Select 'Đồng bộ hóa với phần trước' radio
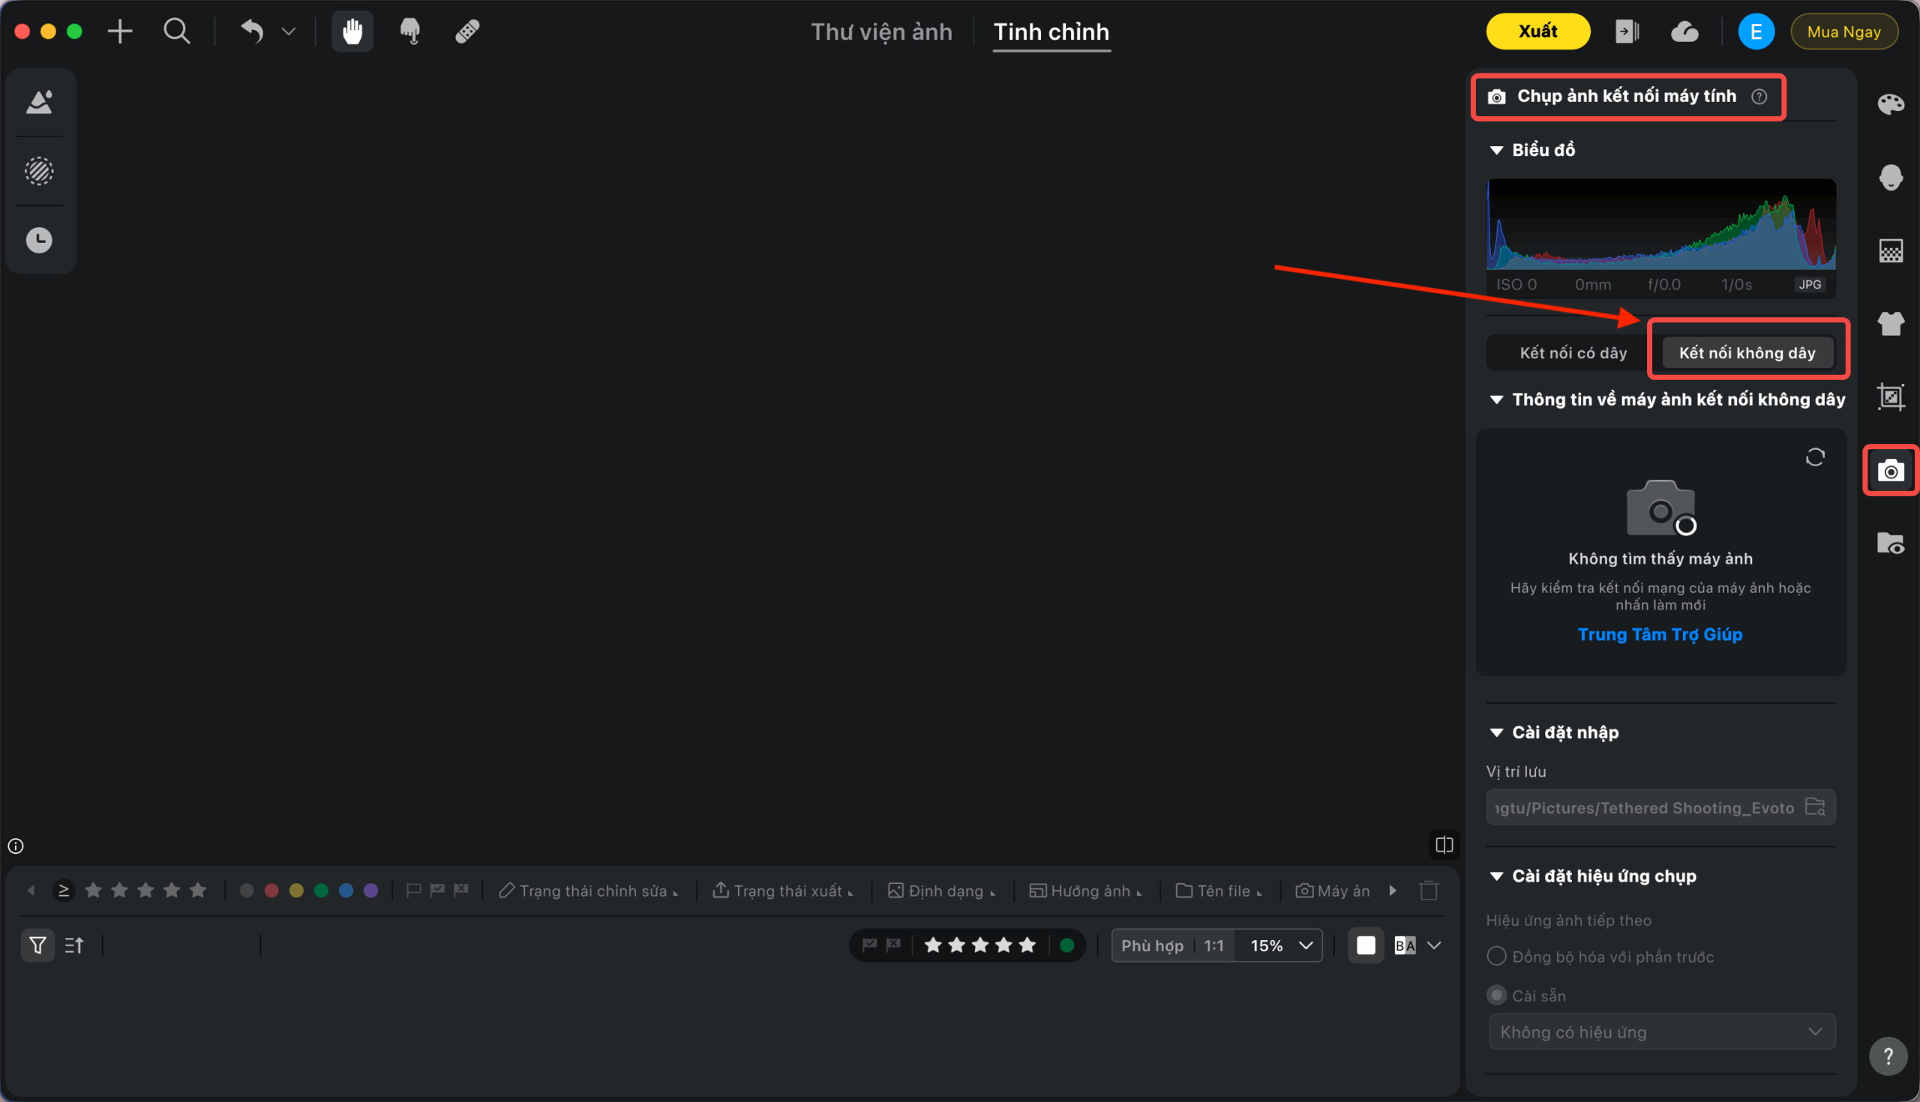This screenshot has height=1102, width=1920. pyautogui.click(x=1496, y=956)
